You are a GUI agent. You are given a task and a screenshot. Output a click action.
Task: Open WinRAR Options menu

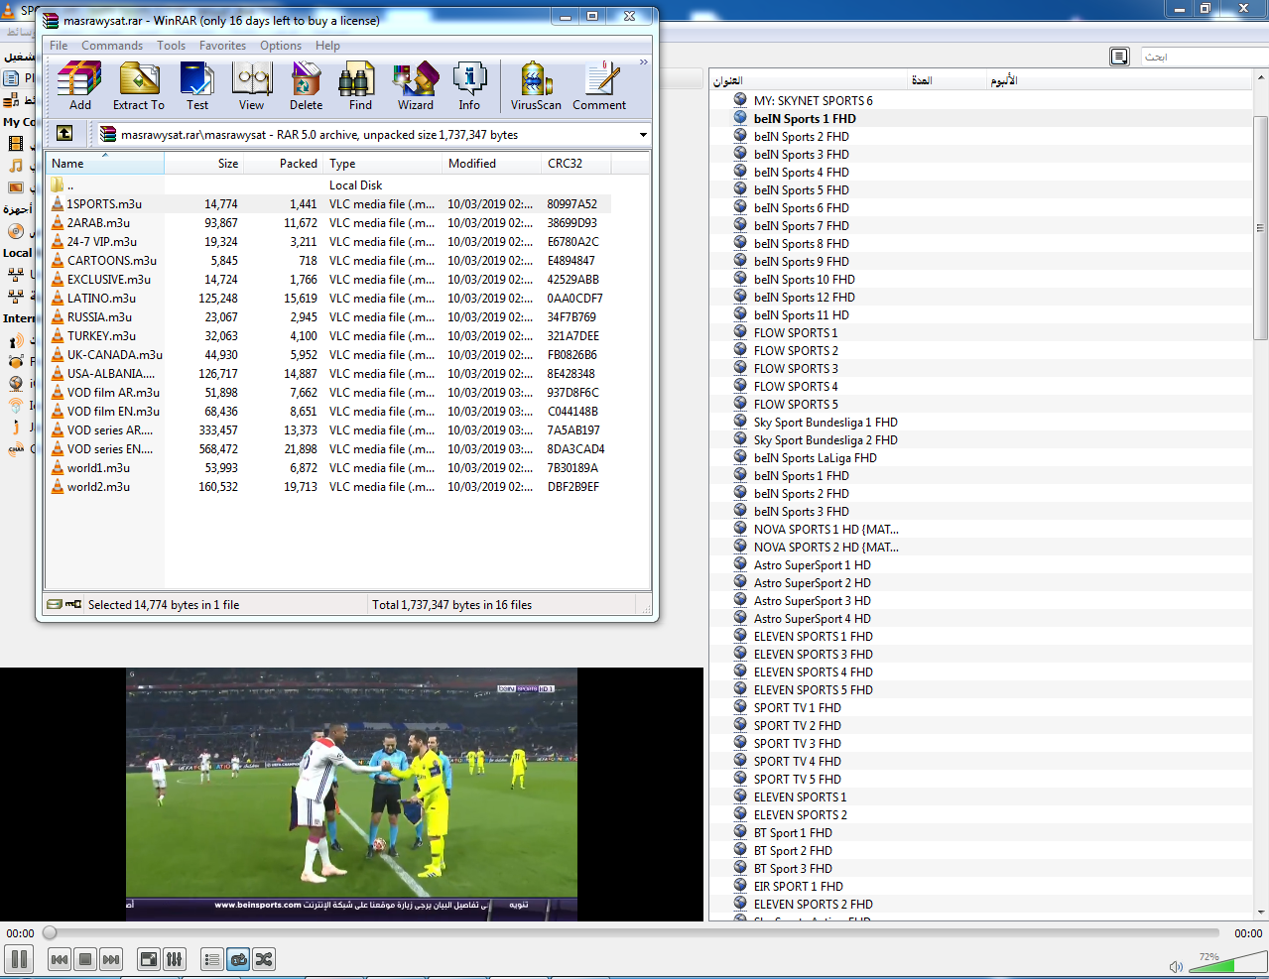281,46
